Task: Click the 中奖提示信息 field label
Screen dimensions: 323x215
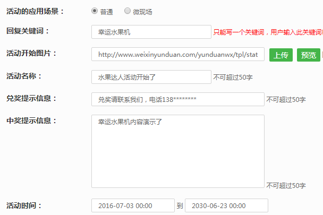Action: pos(31,121)
